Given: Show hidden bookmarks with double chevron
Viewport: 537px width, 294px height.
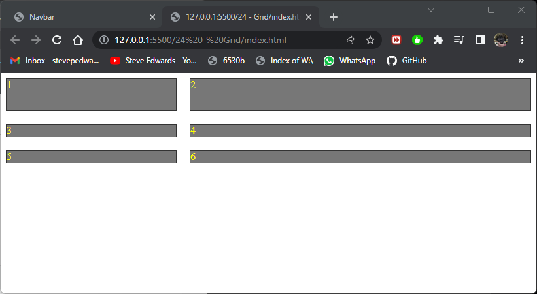Looking at the screenshot, I should [x=521, y=61].
